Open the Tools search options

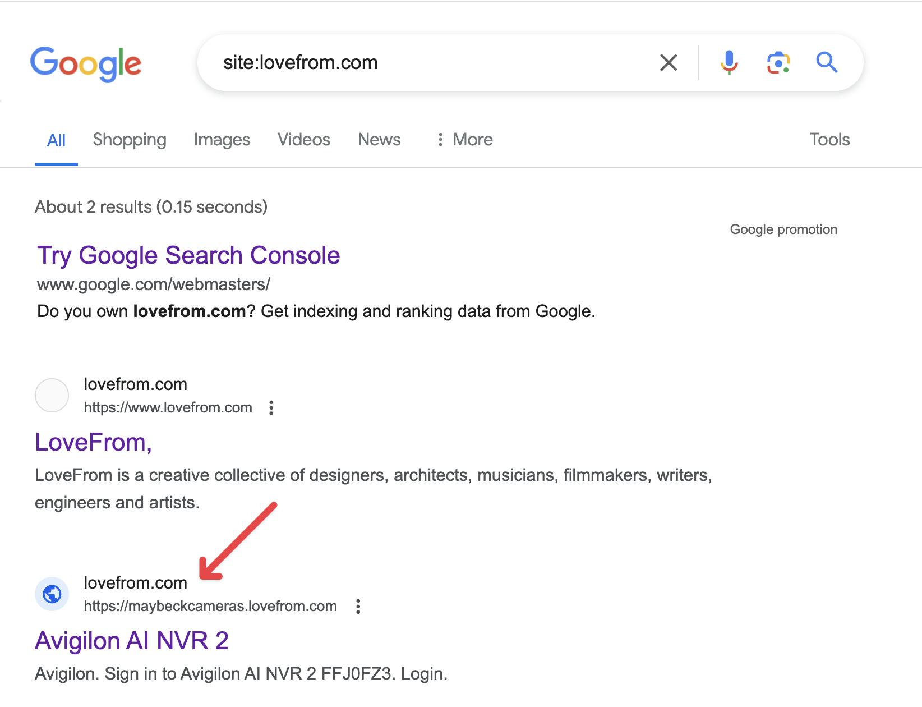click(x=830, y=140)
